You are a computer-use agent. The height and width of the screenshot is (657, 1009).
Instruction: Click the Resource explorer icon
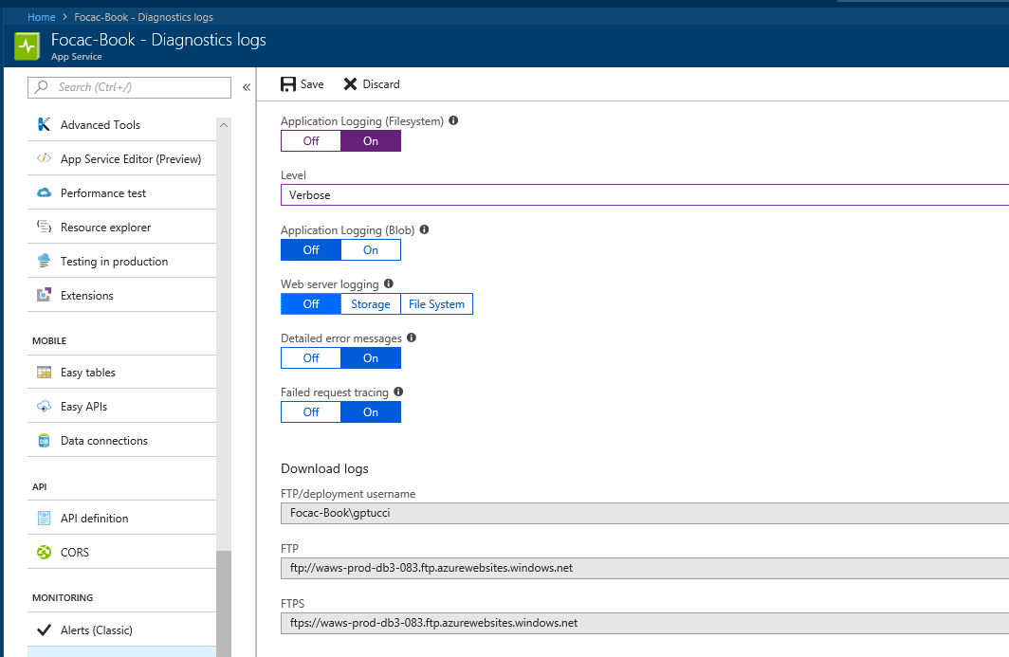click(44, 227)
